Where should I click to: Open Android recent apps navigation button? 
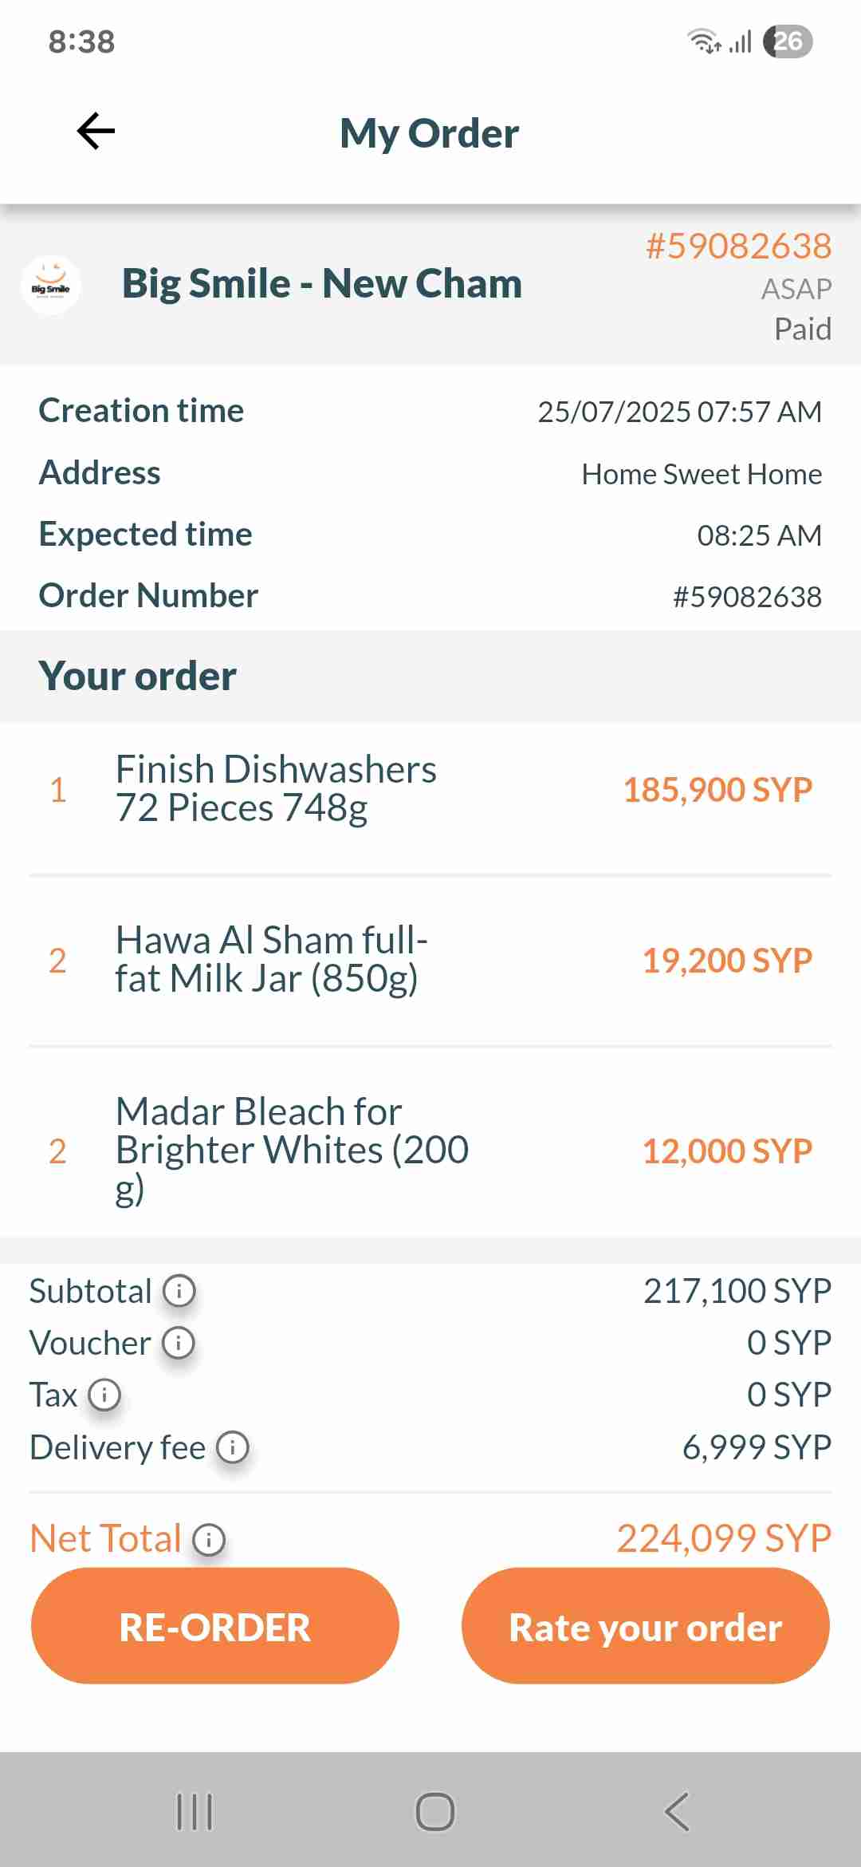click(195, 1811)
